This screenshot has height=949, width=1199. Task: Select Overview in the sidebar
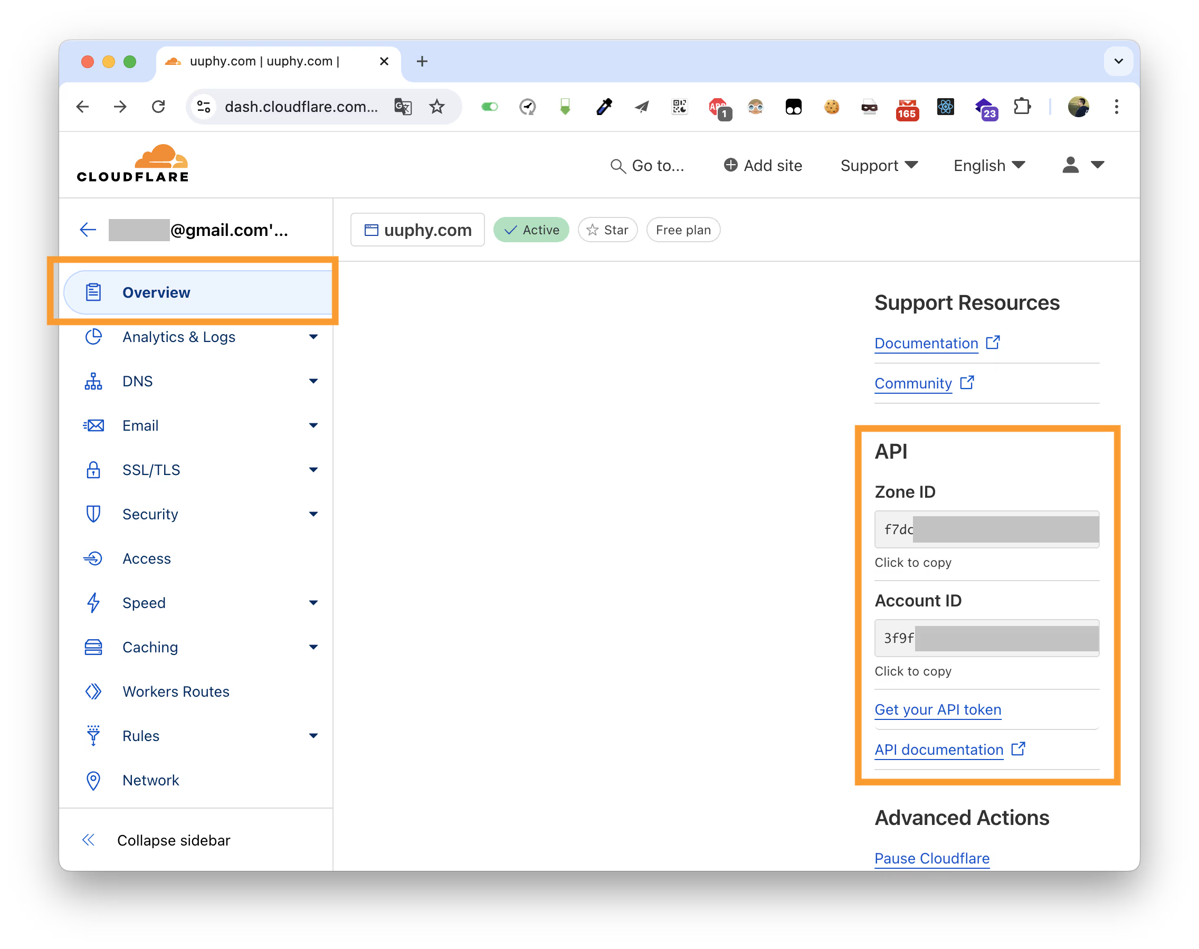pos(198,292)
